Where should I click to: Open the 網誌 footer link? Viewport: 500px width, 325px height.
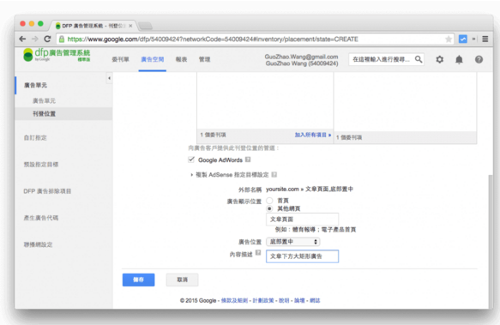point(315,300)
